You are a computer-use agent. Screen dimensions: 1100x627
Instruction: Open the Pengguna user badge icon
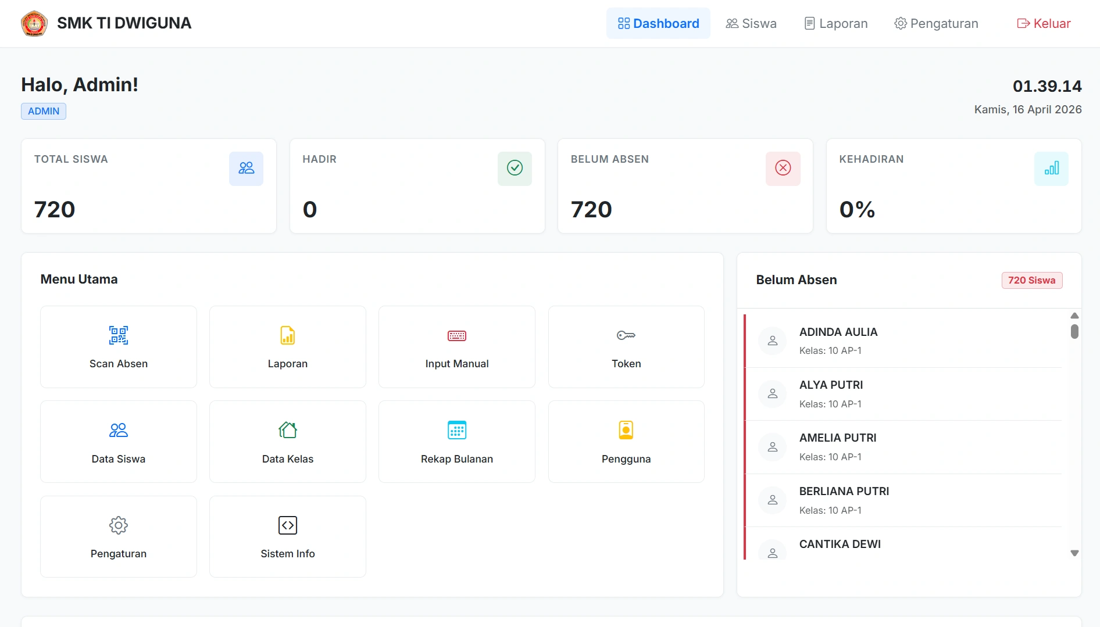[626, 430]
